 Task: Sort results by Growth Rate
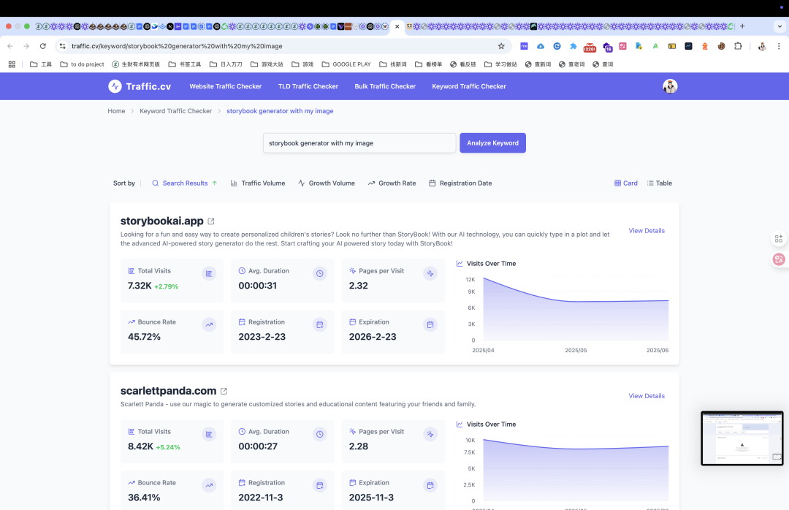click(x=392, y=183)
